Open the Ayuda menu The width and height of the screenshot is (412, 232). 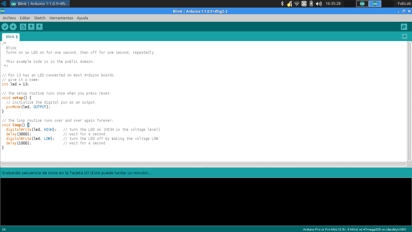[x=82, y=18]
